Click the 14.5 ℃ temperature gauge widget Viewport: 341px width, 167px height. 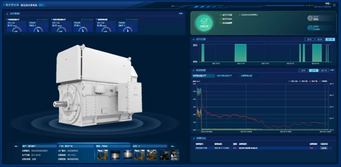coord(38,27)
